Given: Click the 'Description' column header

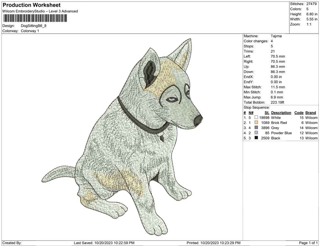Looking at the screenshot, I should [281, 113].
